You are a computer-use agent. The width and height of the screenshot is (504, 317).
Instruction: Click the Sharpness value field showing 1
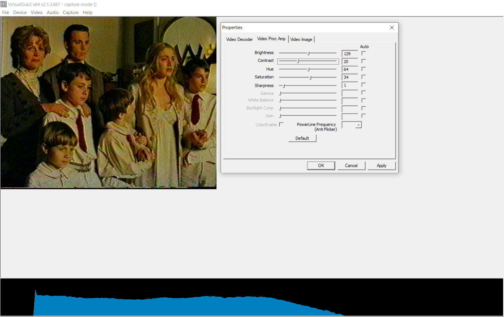tap(350, 85)
